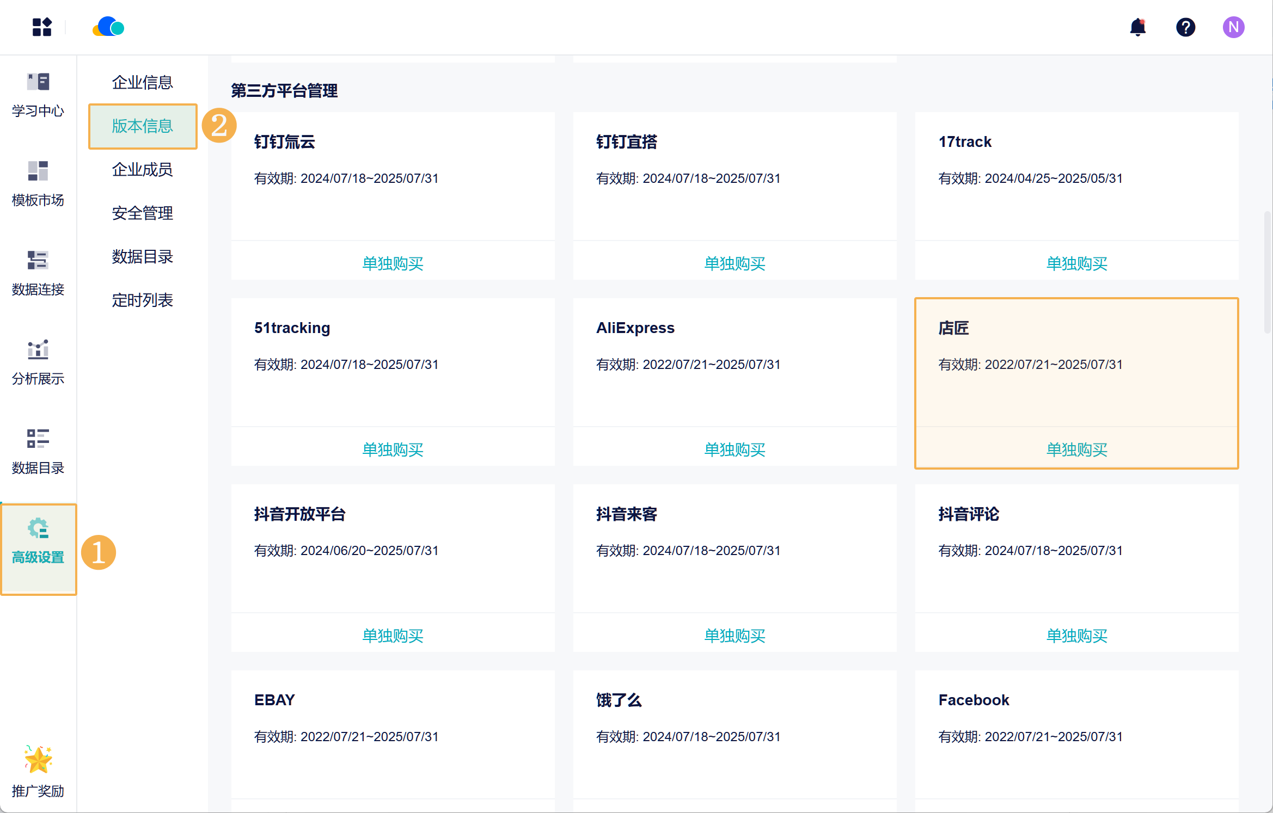1273x813 pixels.
Task: Open the notifications bell
Action: pos(1137,27)
